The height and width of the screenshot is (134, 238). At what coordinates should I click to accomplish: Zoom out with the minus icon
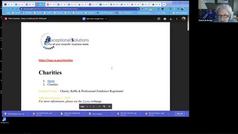click(x=99, y=106)
